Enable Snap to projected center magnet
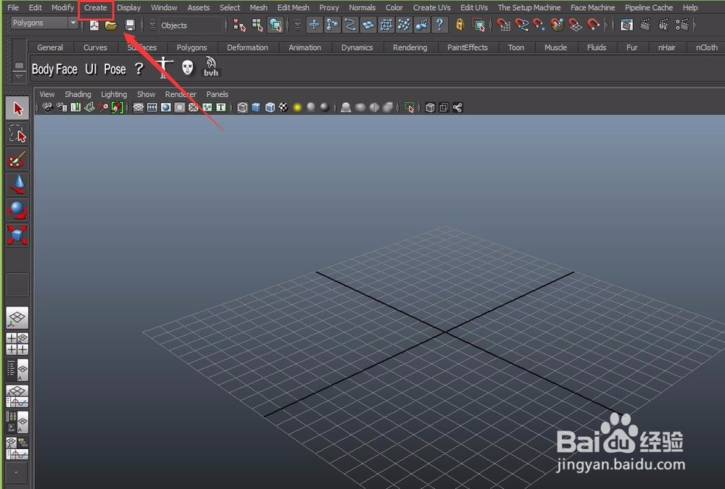 [557, 25]
